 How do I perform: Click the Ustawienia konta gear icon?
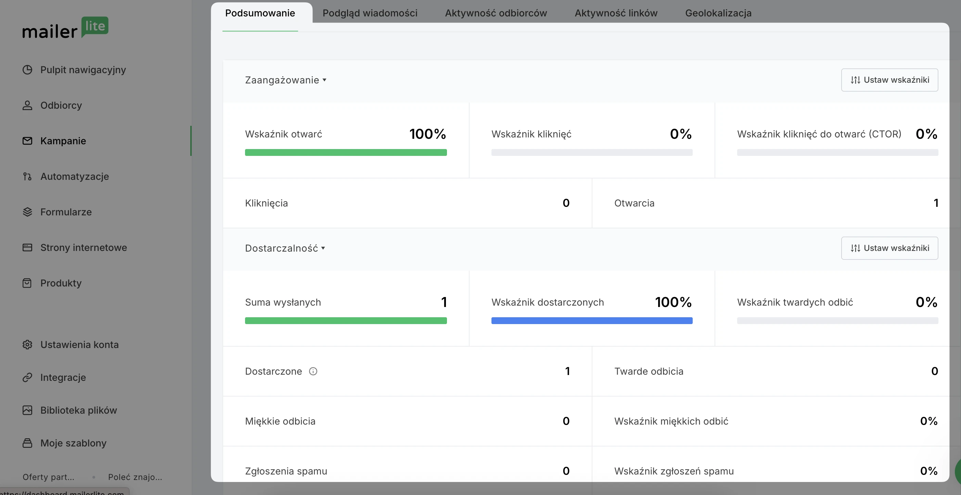point(27,345)
